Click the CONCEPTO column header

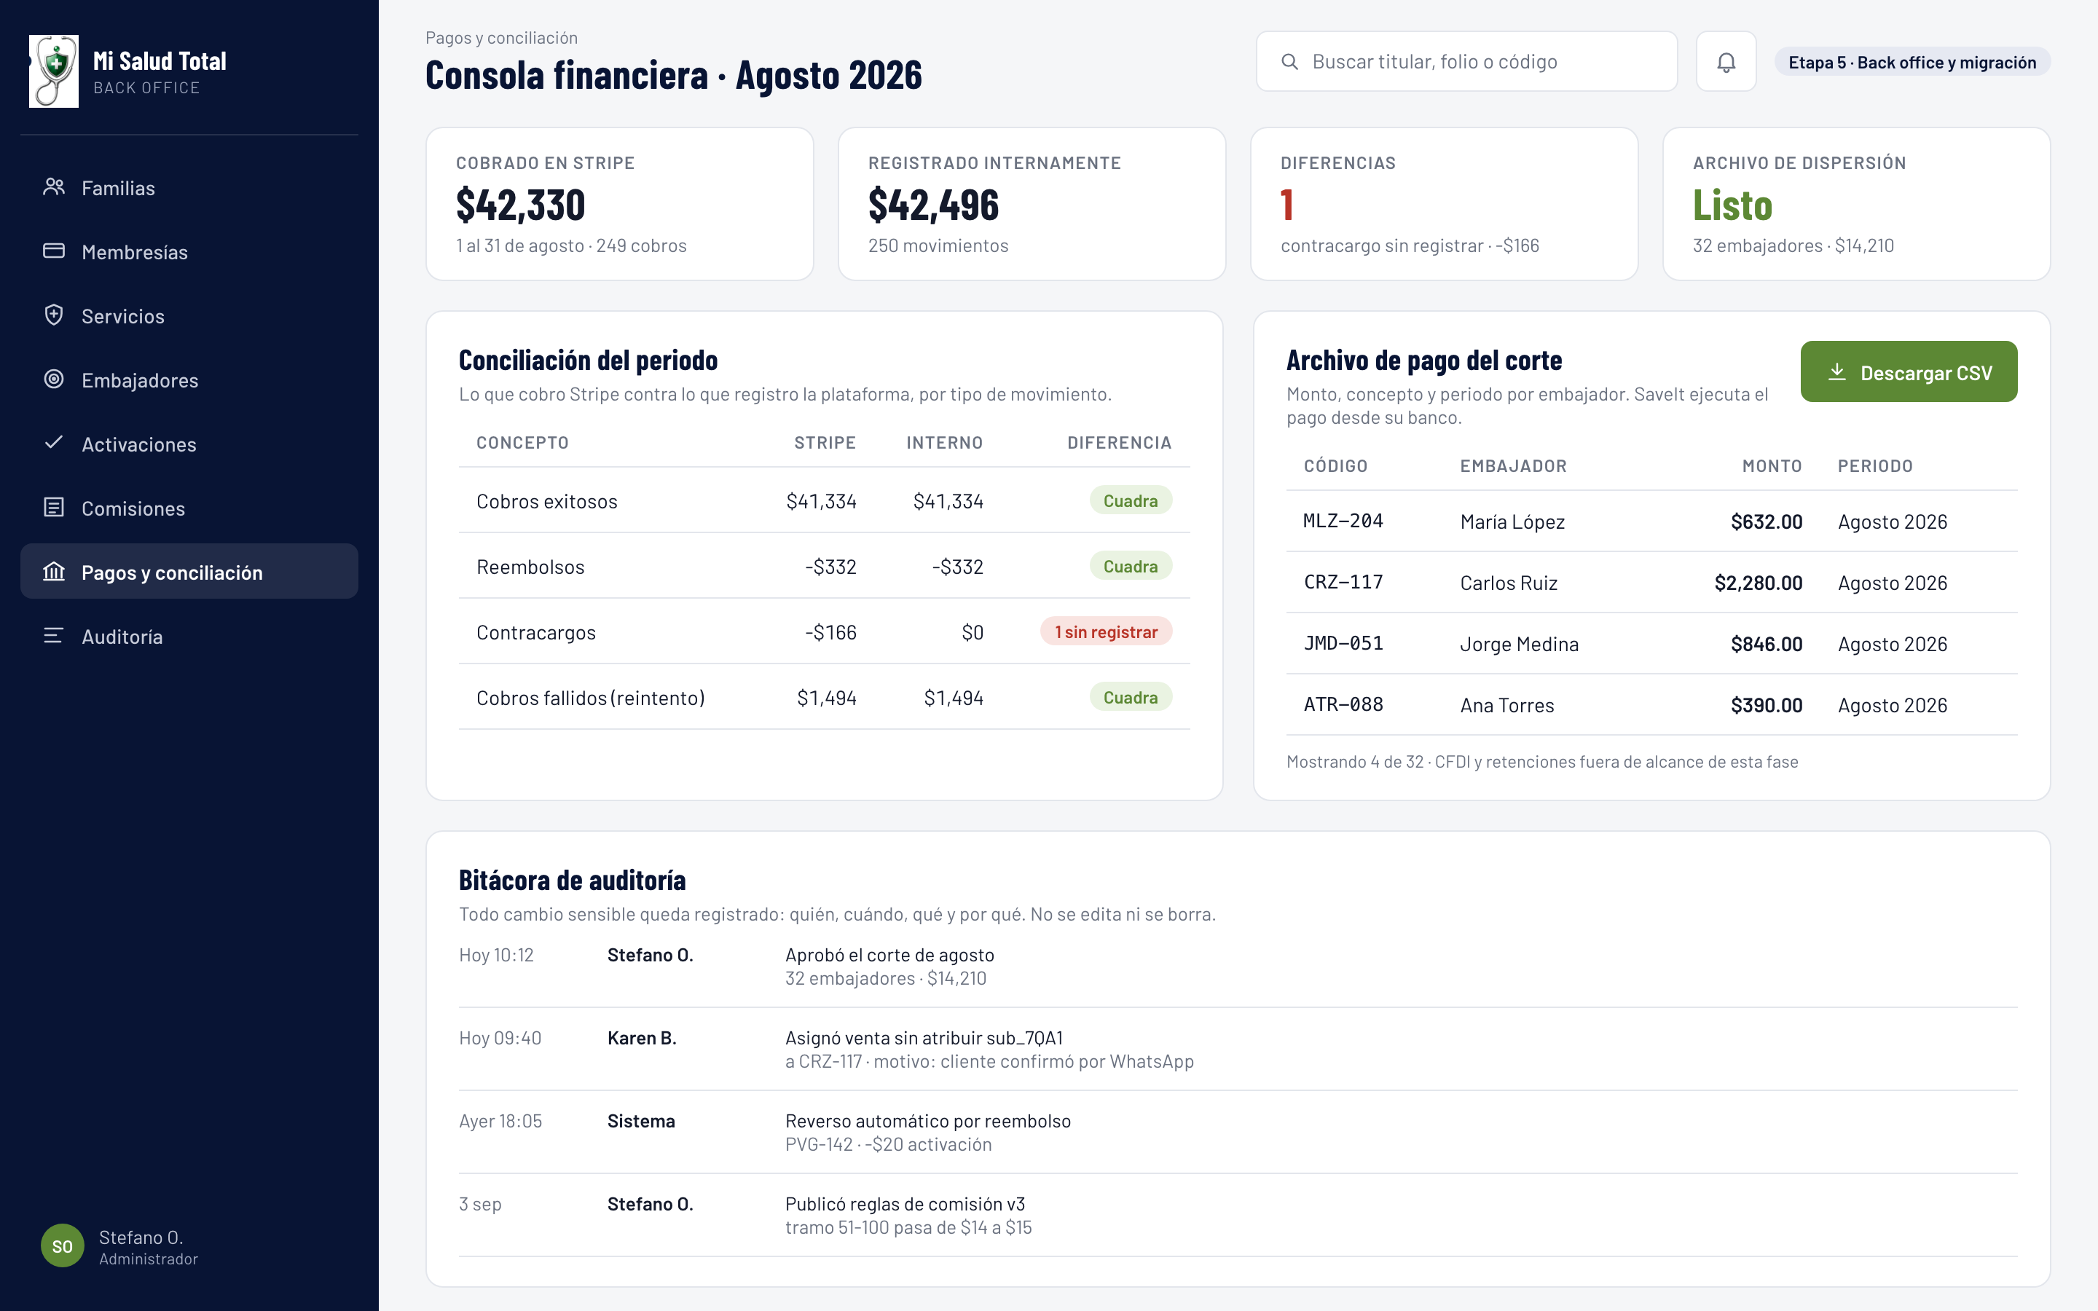(523, 443)
